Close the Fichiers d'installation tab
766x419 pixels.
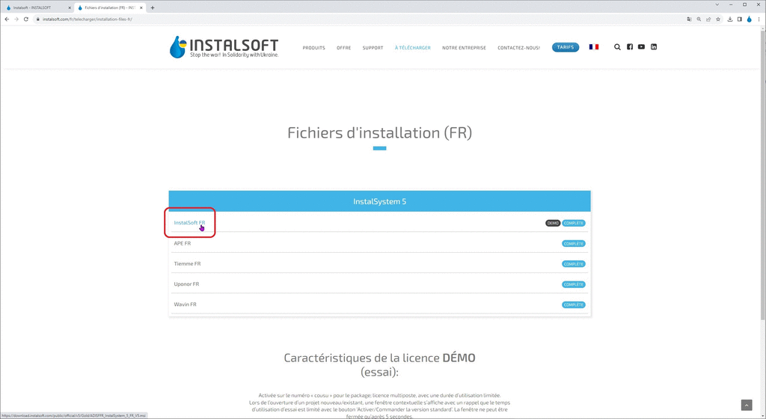pyautogui.click(x=141, y=7)
